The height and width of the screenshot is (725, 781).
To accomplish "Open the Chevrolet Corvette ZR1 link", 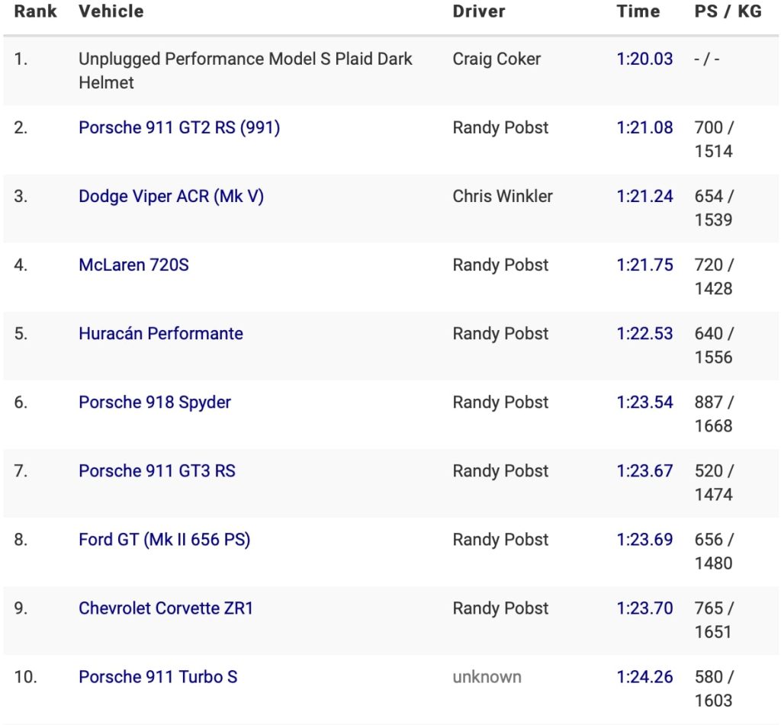I will pyautogui.click(x=166, y=608).
